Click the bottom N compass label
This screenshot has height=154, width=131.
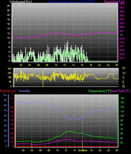pos(124,86)
